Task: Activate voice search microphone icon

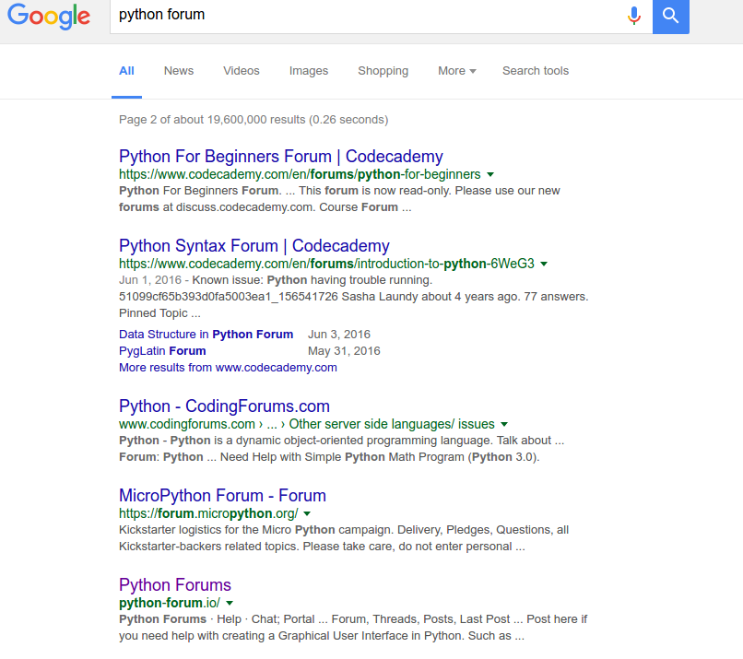Action: pyautogui.click(x=634, y=16)
